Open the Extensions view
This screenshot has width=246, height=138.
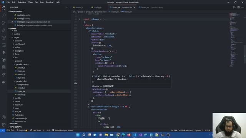[3, 38]
